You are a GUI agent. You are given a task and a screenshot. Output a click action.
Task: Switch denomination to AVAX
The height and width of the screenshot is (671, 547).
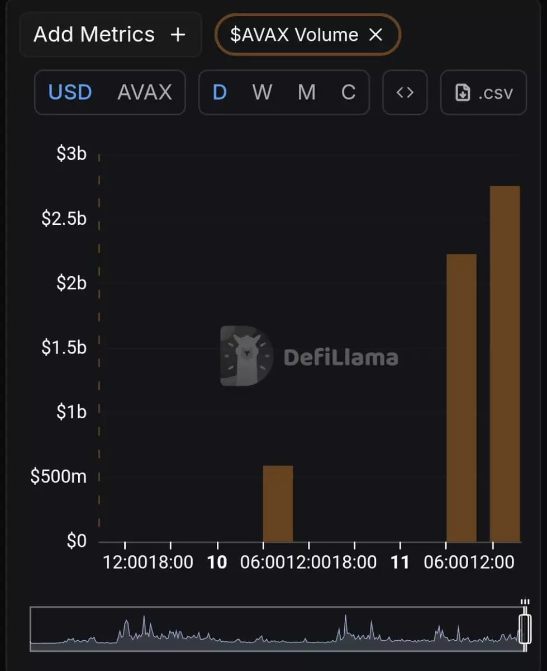pyautogui.click(x=145, y=92)
